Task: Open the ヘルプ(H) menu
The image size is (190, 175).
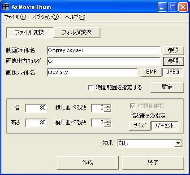Action: click(x=75, y=17)
